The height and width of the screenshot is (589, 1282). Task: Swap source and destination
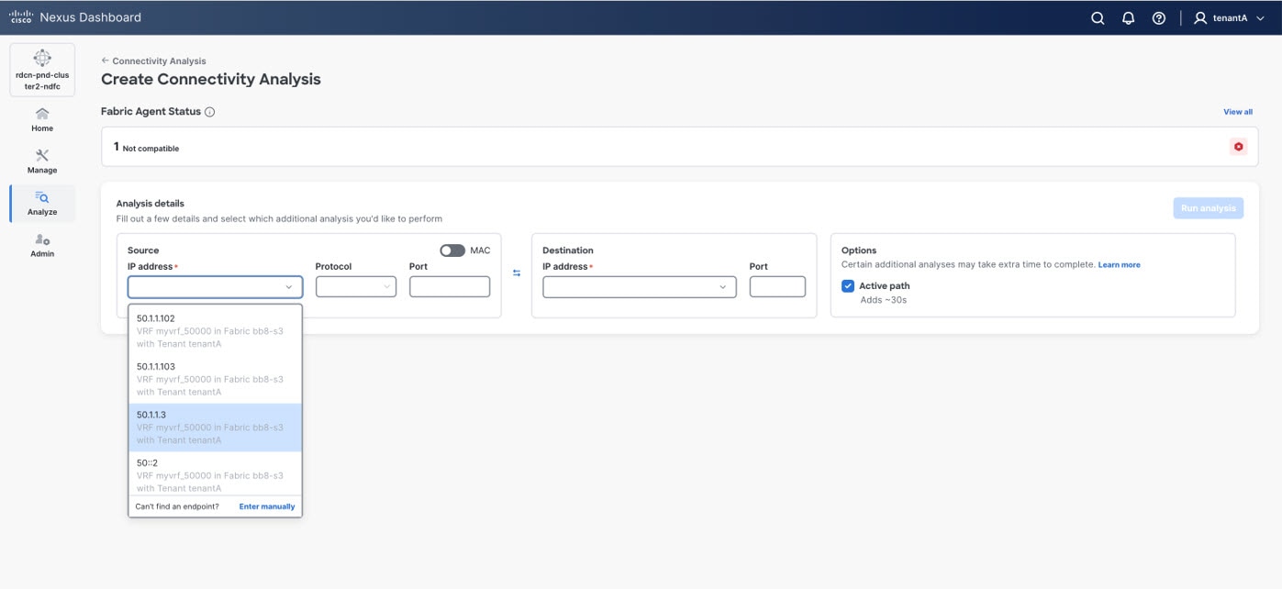(x=517, y=273)
